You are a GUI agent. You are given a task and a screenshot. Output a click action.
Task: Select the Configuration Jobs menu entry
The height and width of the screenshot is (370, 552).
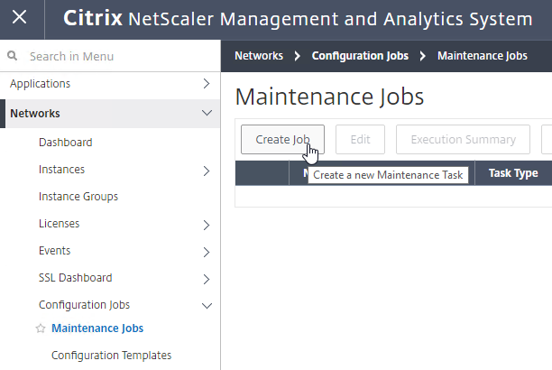tap(84, 305)
